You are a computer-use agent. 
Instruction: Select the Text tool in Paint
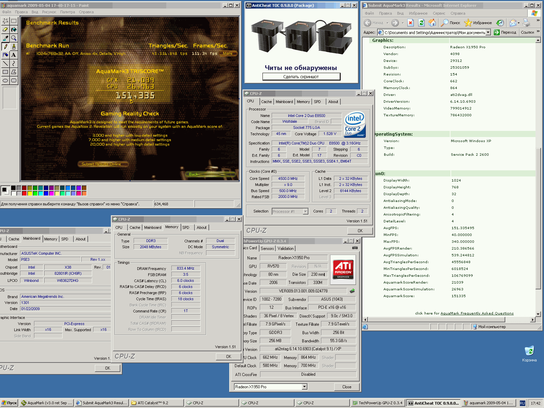click(14, 55)
